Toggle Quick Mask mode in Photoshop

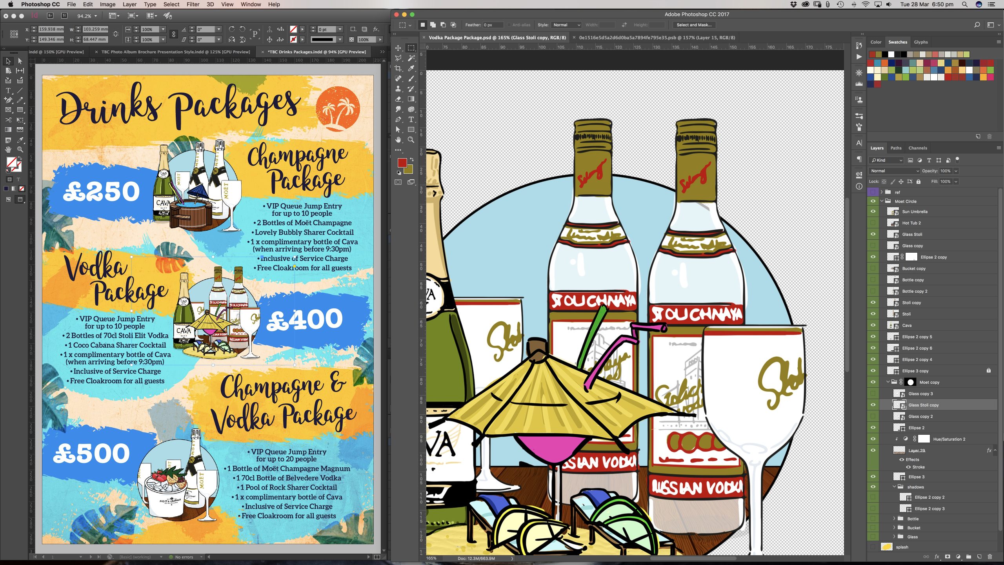pos(398,182)
